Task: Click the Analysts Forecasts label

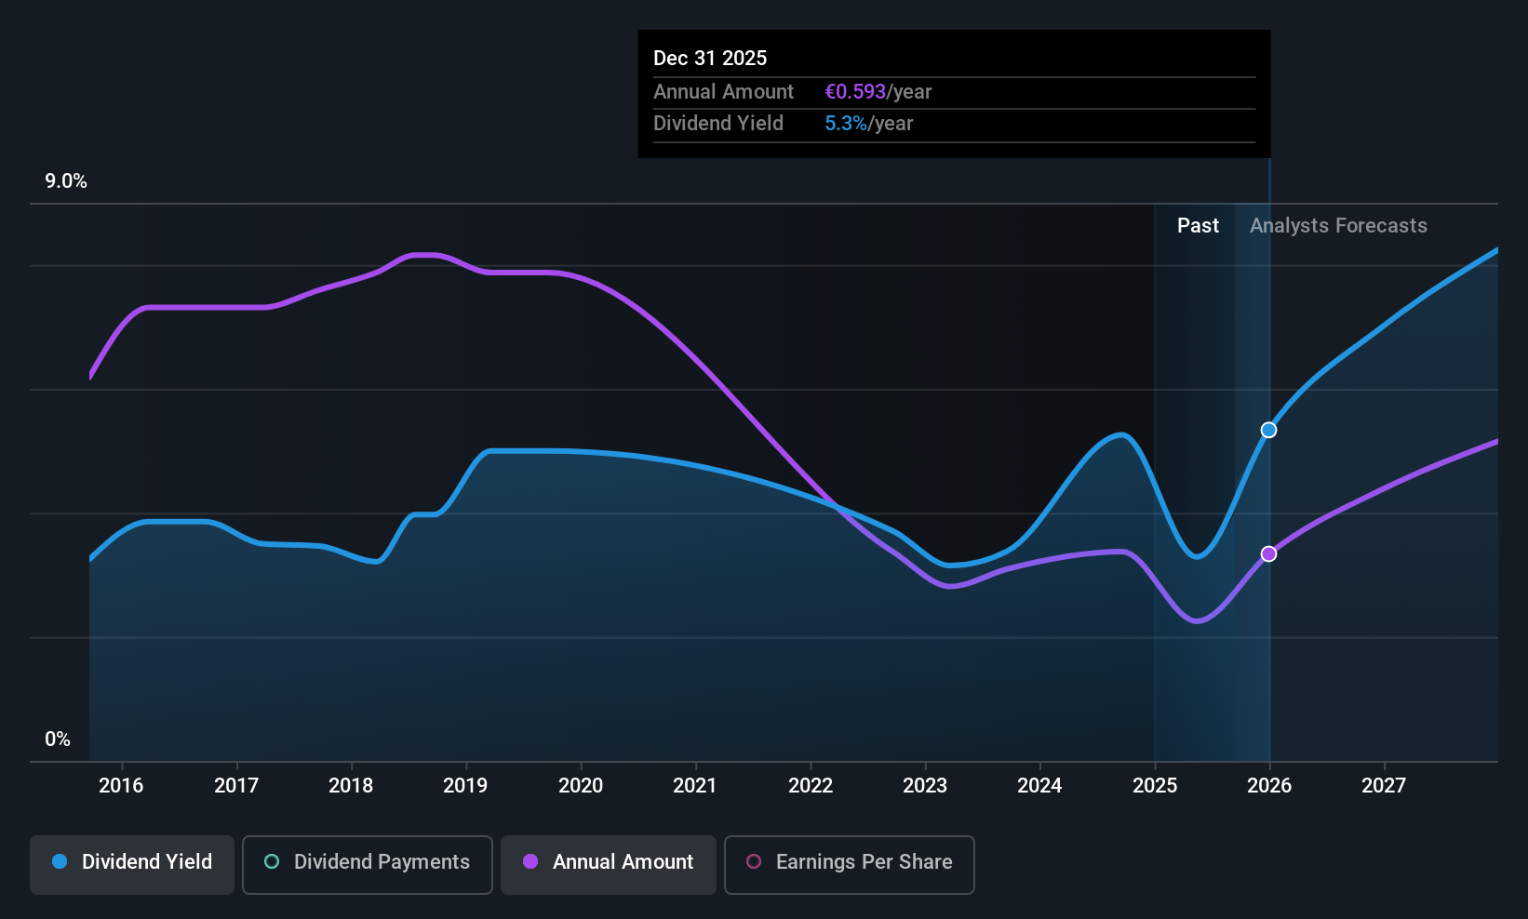Action: pyautogui.click(x=1338, y=225)
